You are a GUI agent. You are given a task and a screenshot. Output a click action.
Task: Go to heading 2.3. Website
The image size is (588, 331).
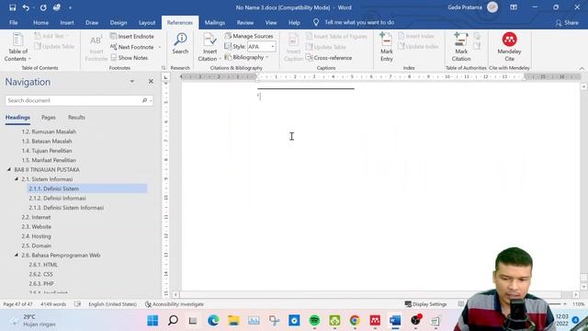(x=37, y=227)
